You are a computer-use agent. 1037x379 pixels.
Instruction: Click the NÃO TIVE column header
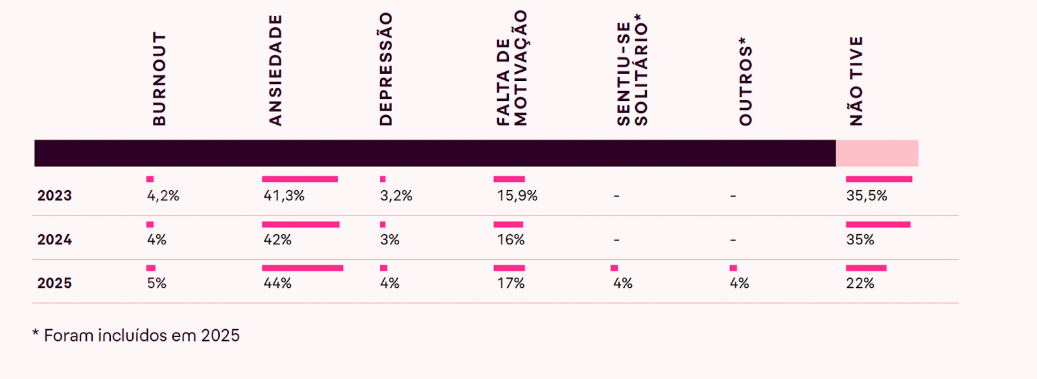click(x=856, y=81)
